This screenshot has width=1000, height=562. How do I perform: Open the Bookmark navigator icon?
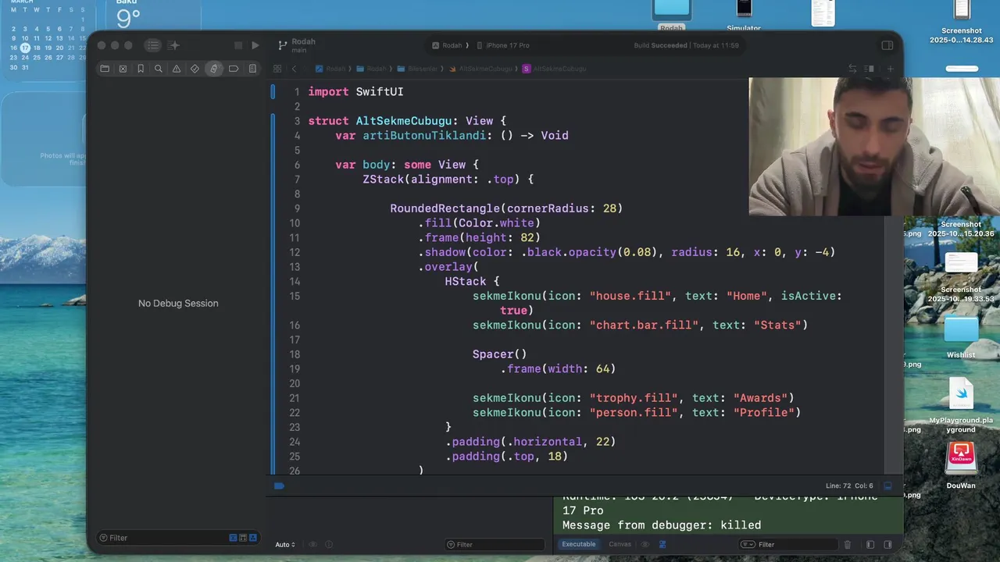click(x=141, y=69)
